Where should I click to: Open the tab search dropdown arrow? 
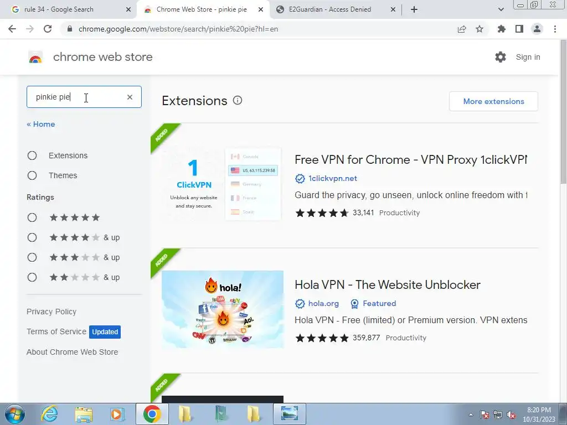(x=501, y=9)
